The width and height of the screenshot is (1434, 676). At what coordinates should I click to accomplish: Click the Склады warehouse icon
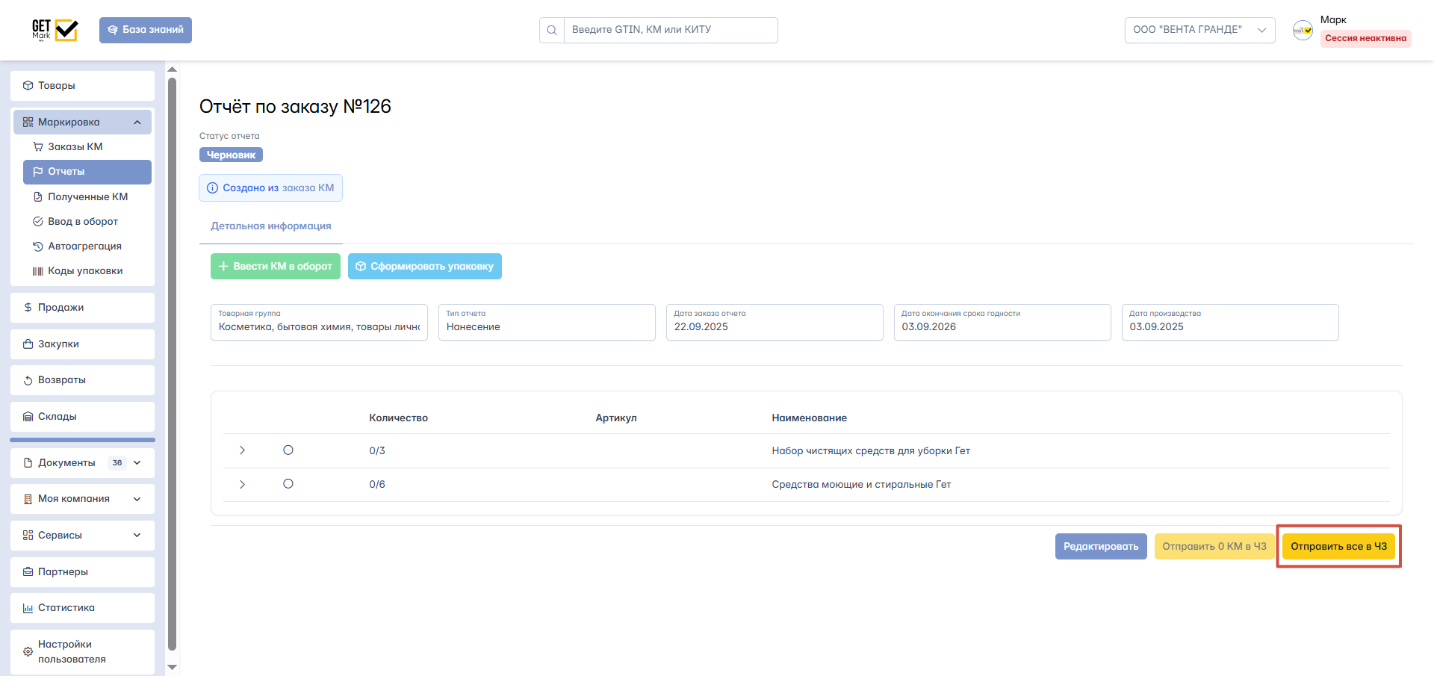click(x=28, y=417)
